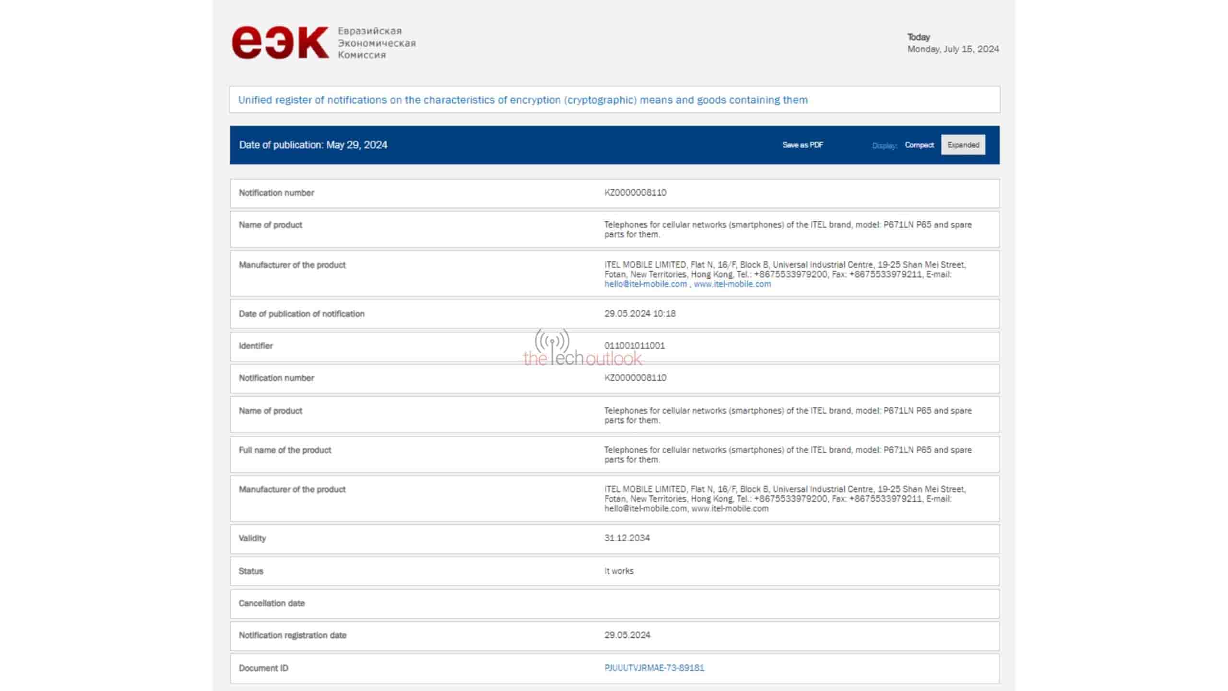Click the Date of publication May 29 header
The width and height of the screenshot is (1228, 691).
coord(313,145)
